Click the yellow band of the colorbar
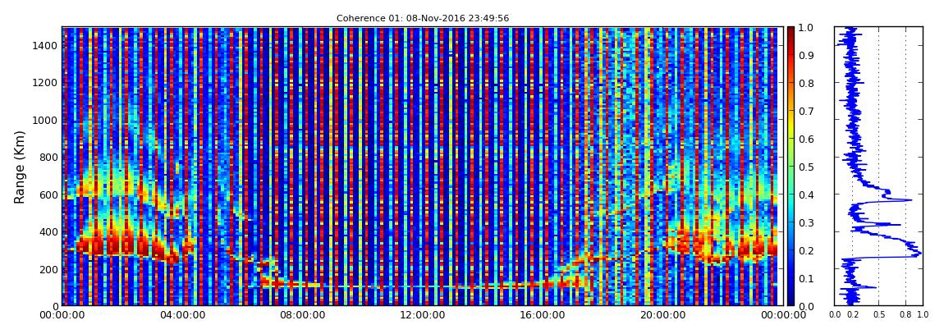 pos(790,126)
